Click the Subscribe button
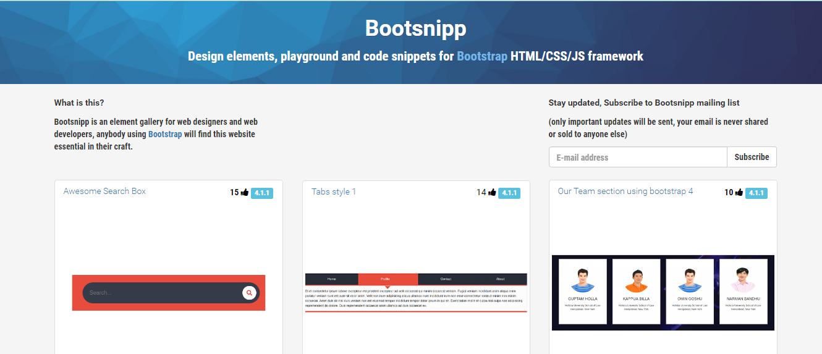Screen dimensions: 822x354 [x=752, y=157]
